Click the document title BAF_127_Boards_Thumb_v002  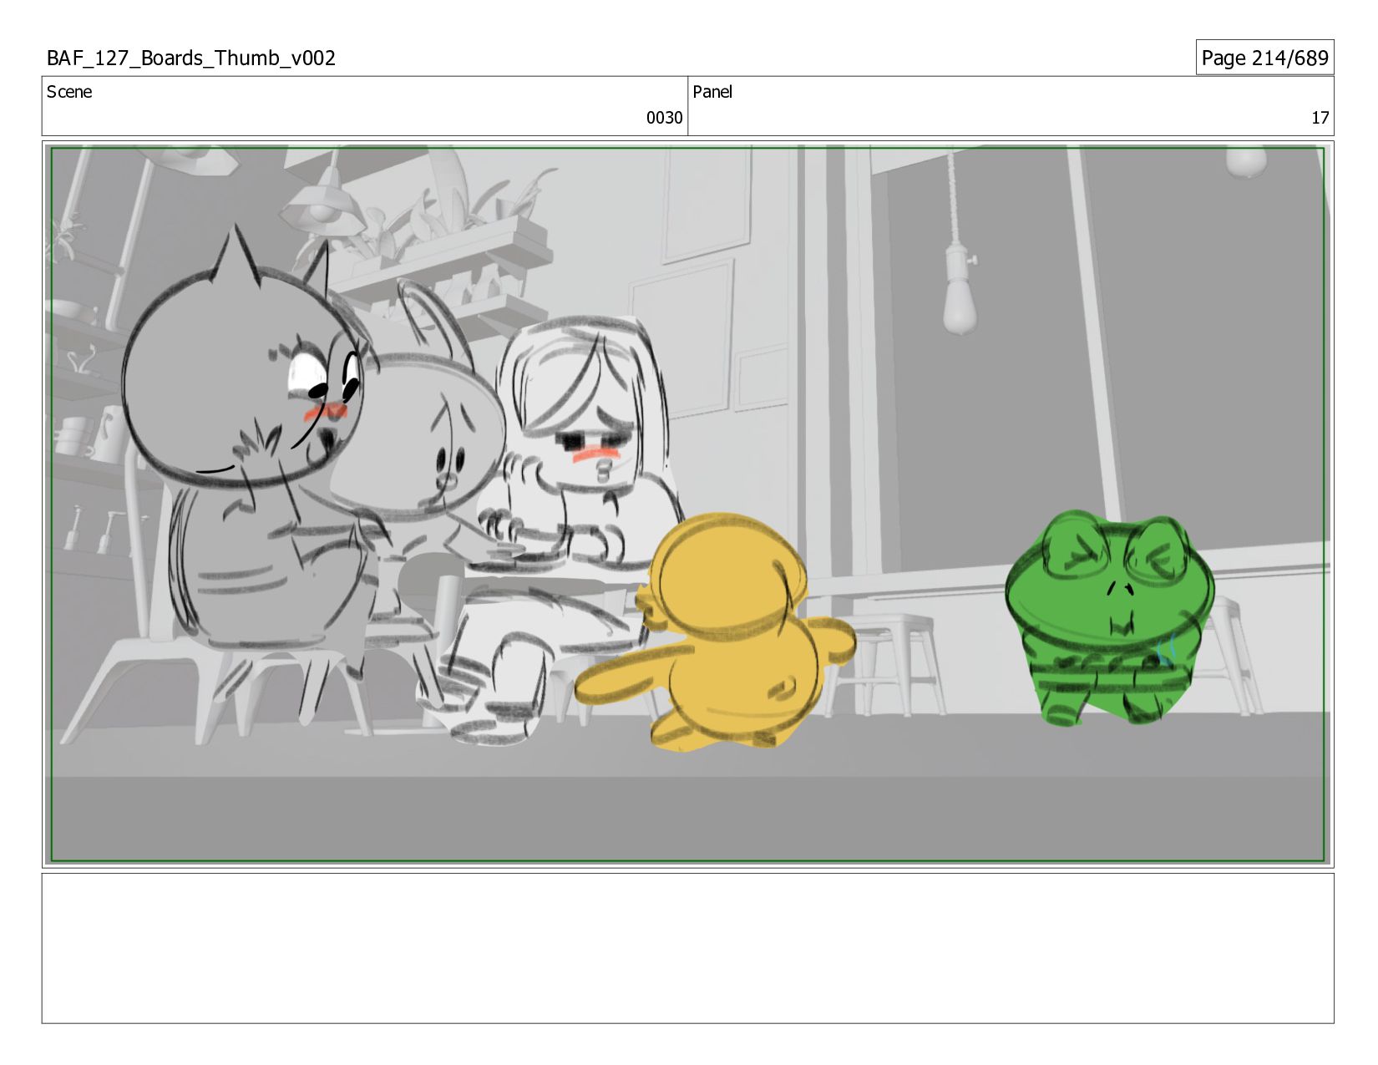[191, 58]
